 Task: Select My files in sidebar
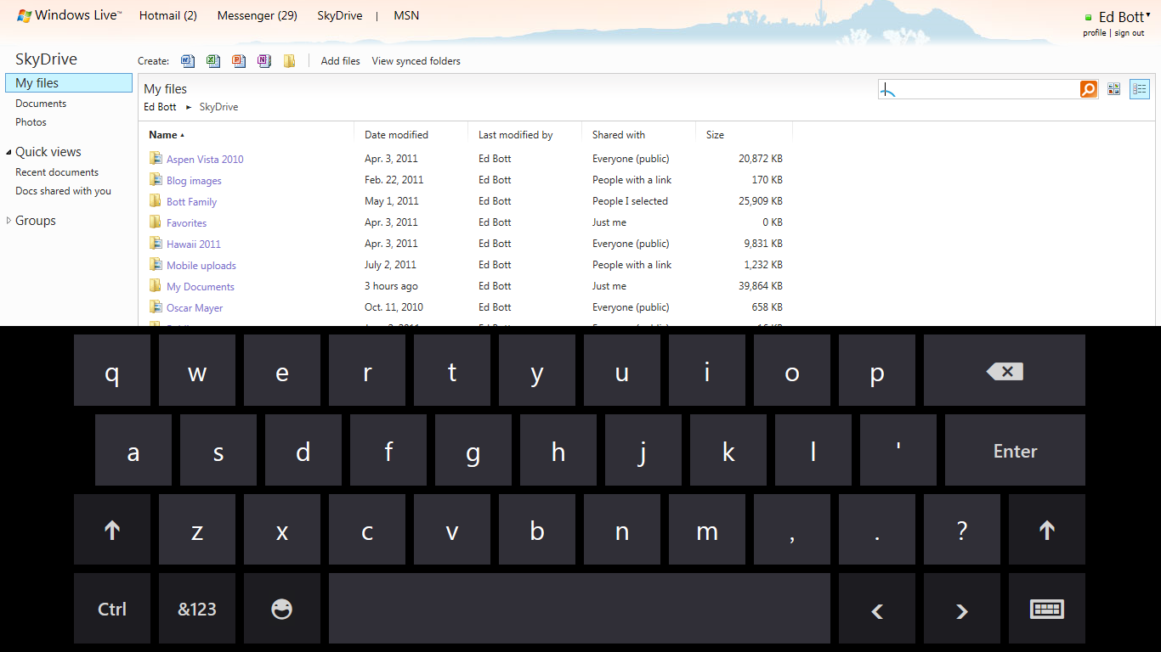tap(69, 83)
